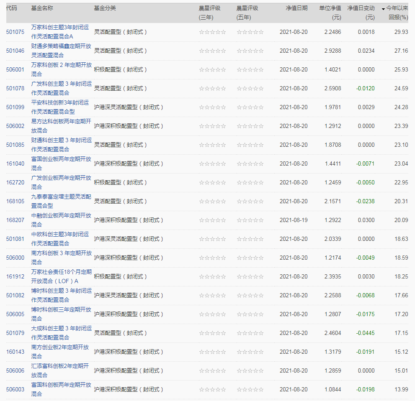Click the 2.9288 unit net value
This screenshot has width=415, height=401.
333,51
